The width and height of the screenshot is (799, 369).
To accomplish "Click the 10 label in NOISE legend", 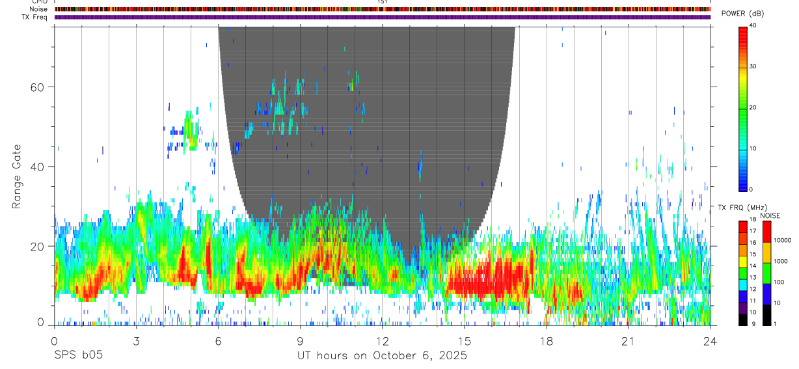I will point(778,303).
